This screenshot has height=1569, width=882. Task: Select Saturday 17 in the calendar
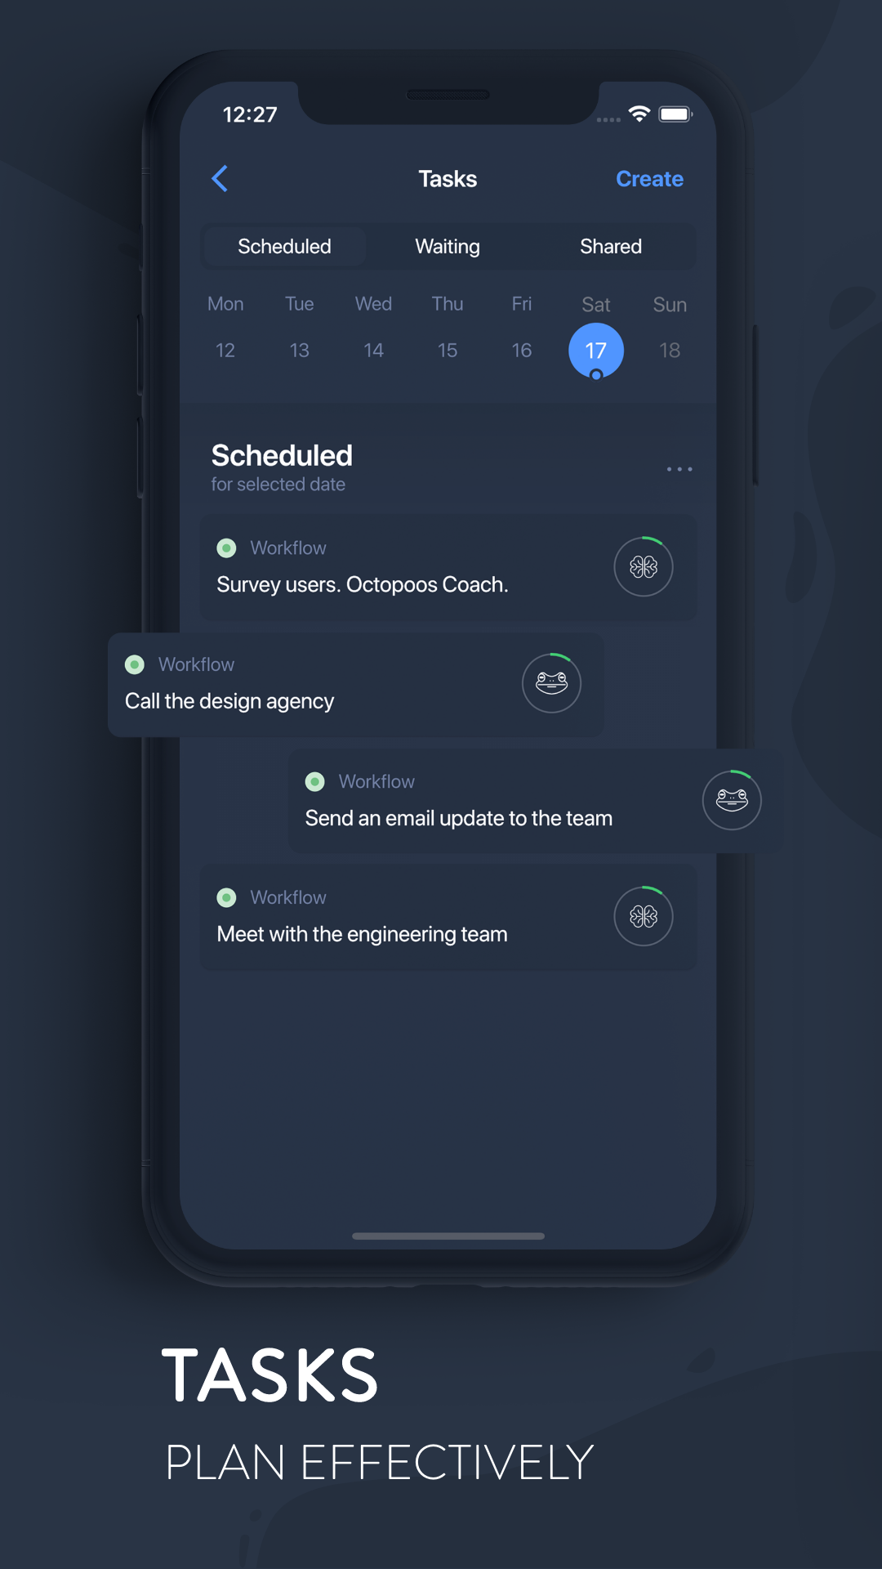click(x=596, y=351)
